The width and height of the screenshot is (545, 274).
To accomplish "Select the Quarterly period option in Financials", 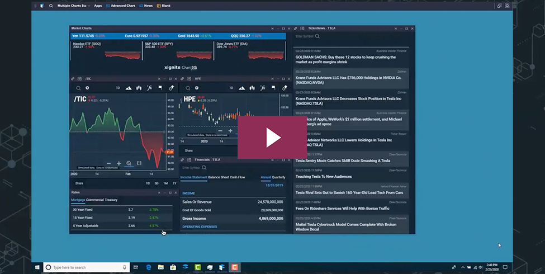I will [278, 177].
